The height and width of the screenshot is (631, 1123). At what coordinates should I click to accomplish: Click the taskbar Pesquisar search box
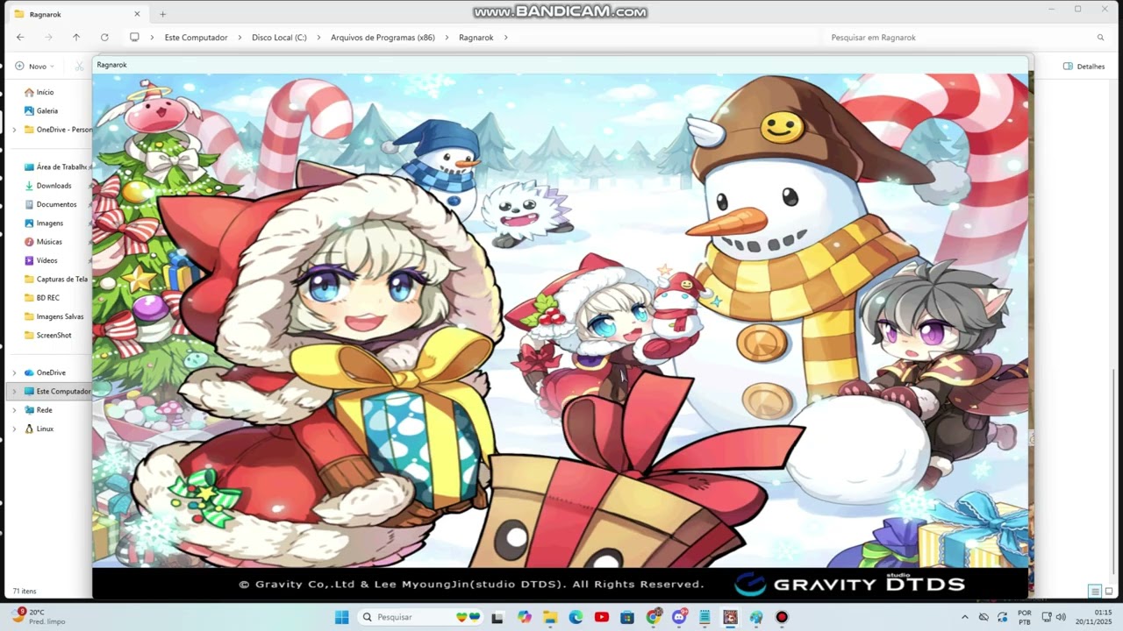tap(422, 617)
